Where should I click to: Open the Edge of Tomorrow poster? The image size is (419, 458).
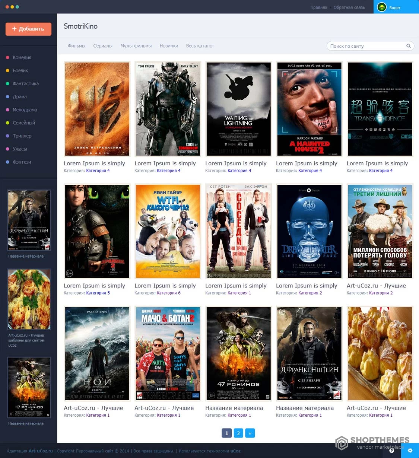(168, 109)
